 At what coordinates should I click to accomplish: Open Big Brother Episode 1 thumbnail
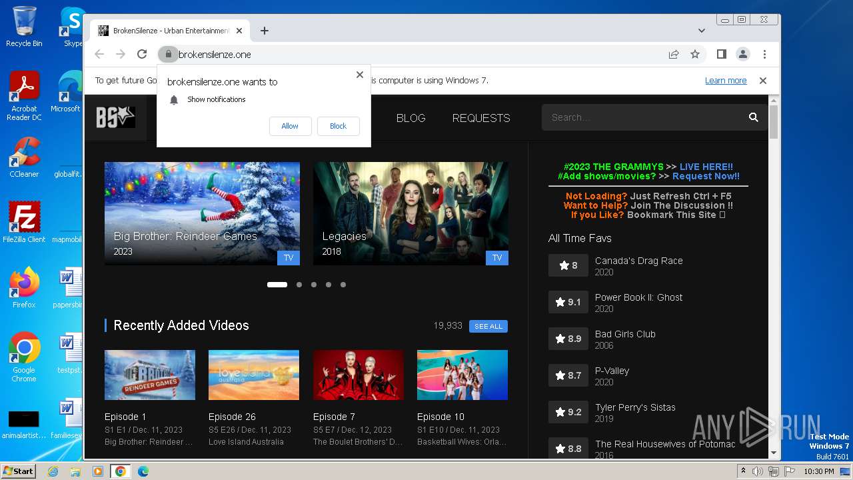click(150, 375)
